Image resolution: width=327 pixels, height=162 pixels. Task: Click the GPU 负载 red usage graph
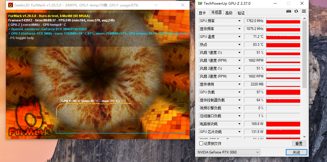tap(283, 92)
